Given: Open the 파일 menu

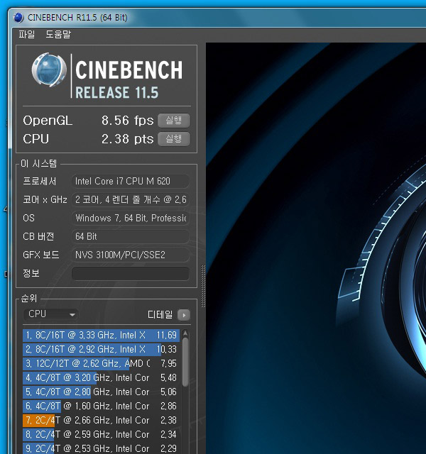Looking at the screenshot, I should [27, 34].
